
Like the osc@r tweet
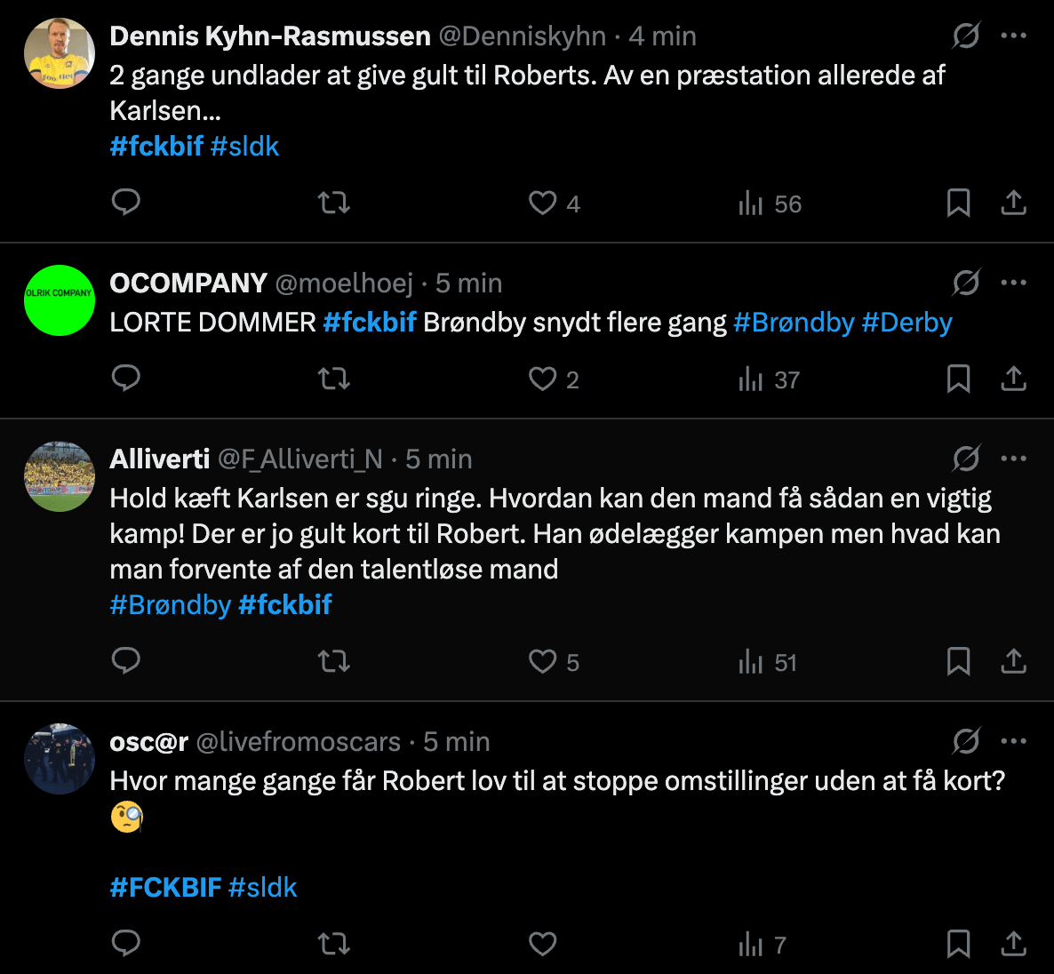(543, 944)
